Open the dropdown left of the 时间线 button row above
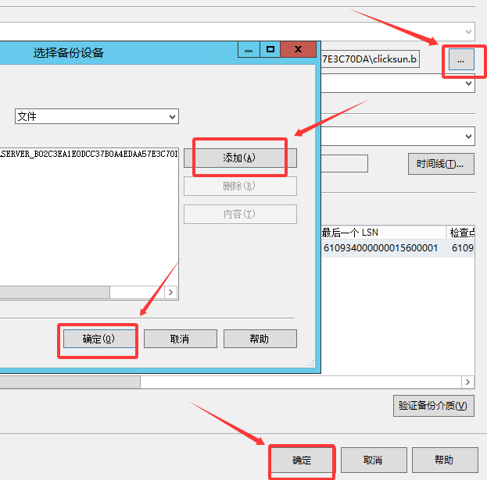The width and height of the screenshot is (487, 480). (468, 137)
